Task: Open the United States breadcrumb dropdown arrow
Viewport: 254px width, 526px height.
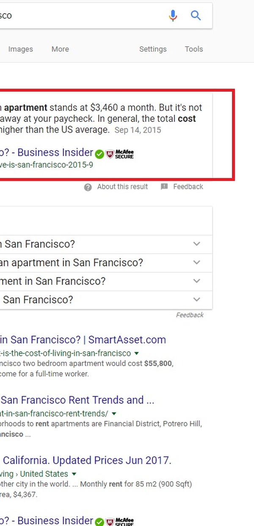Action: [x=74, y=474]
